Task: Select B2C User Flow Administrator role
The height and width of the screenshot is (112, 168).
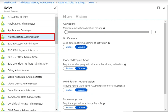Action: click(x=27, y=57)
